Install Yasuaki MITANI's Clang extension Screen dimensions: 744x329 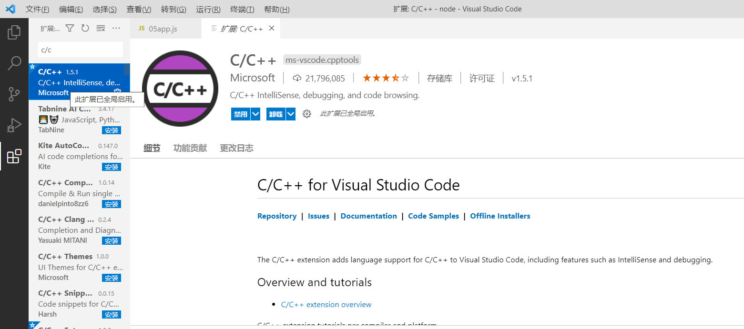point(112,241)
